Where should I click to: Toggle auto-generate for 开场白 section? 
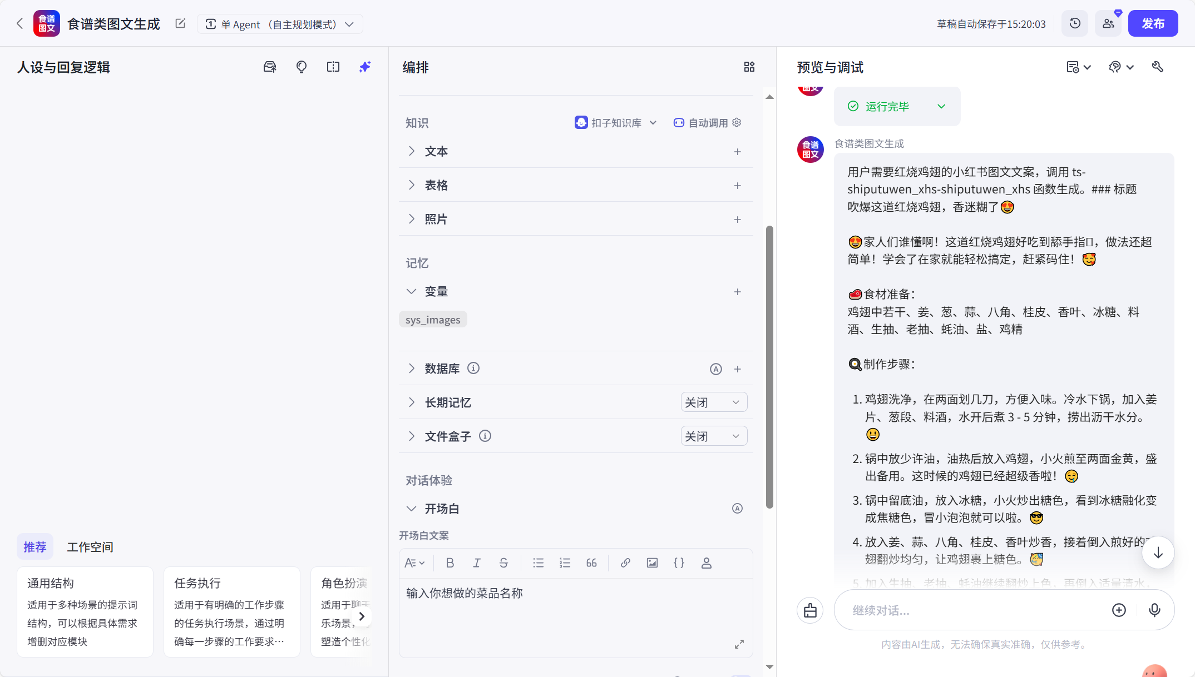point(737,508)
